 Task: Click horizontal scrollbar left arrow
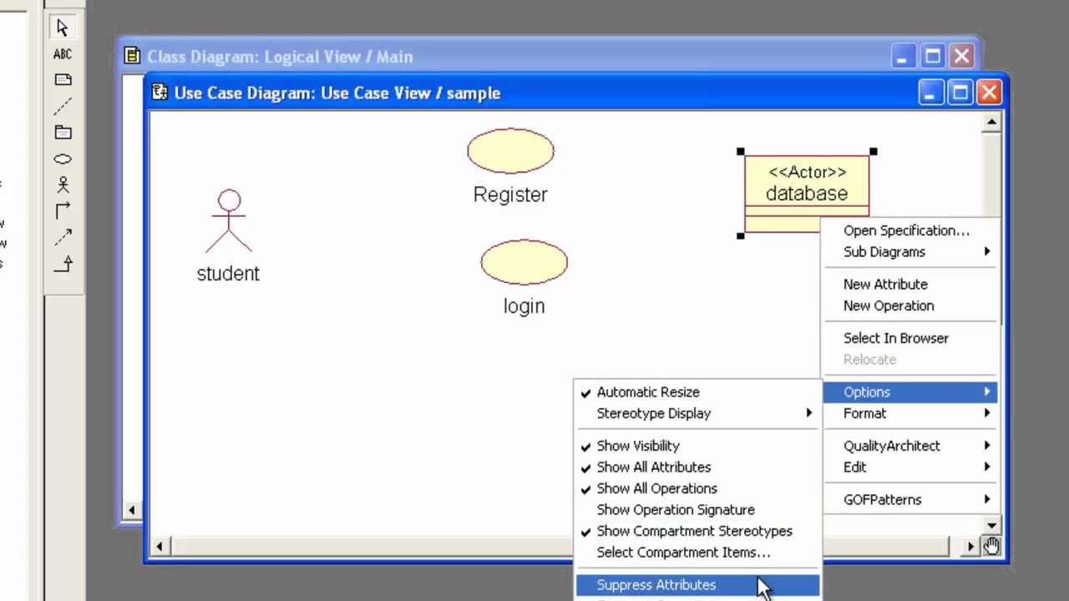[x=159, y=547]
